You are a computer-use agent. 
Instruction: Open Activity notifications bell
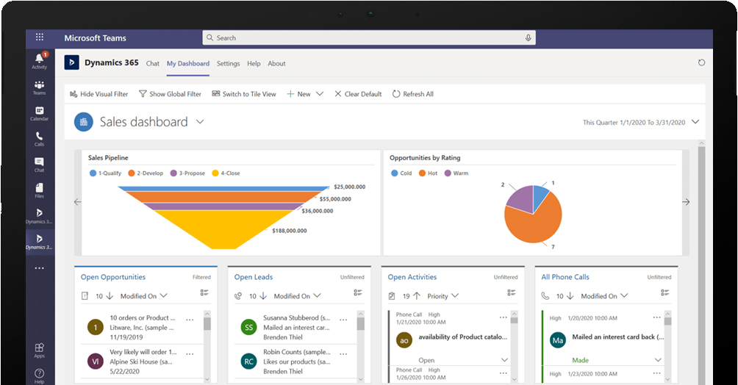click(40, 60)
